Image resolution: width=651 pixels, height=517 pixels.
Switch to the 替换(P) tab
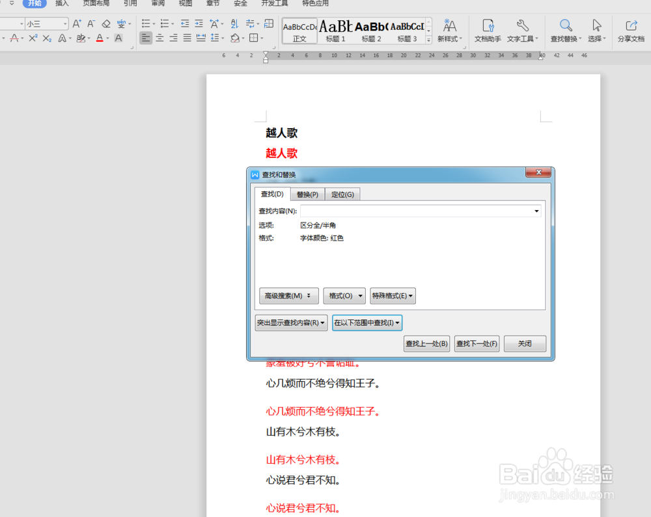coord(307,194)
